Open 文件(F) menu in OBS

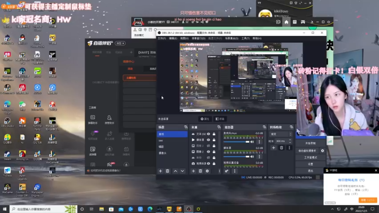click(x=162, y=38)
